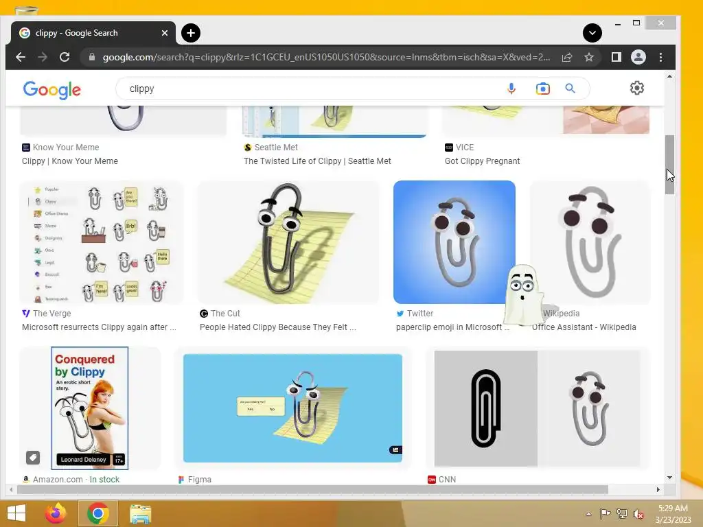The height and width of the screenshot is (527, 703).
Task: Open the CNN source label
Action: click(x=442, y=479)
